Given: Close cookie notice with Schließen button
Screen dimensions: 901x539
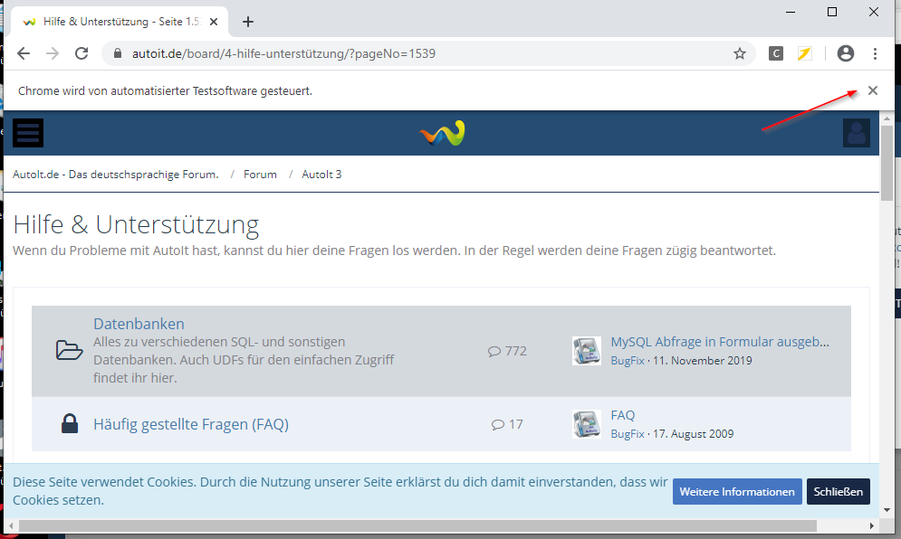Looking at the screenshot, I should 838,492.
